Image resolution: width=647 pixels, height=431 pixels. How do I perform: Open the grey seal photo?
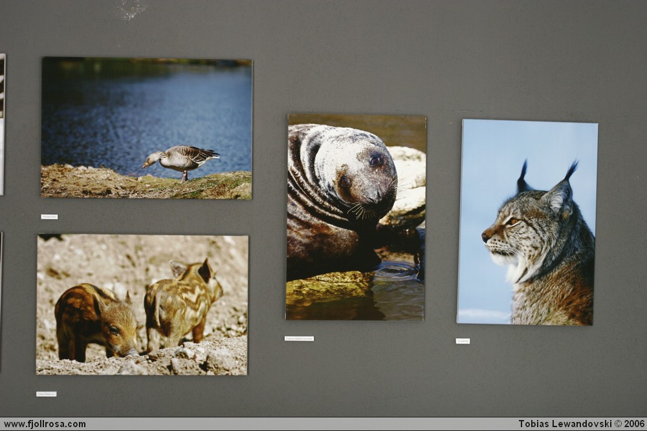click(356, 217)
